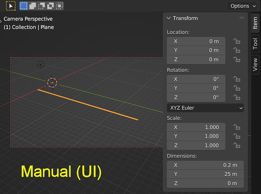Choose Invert selection mode icon
261x194 pixels.
coord(50,6)
